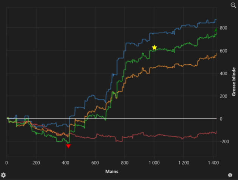Click the green upward triangle peak marker
The image size is (238, 180).
click(x=216, y=30)
